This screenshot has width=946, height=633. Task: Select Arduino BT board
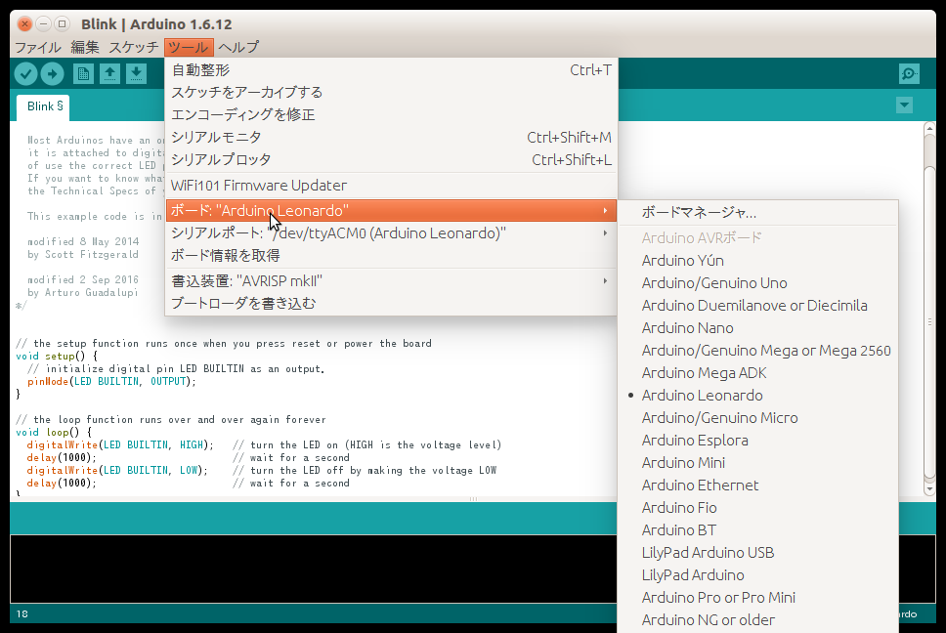757,529
